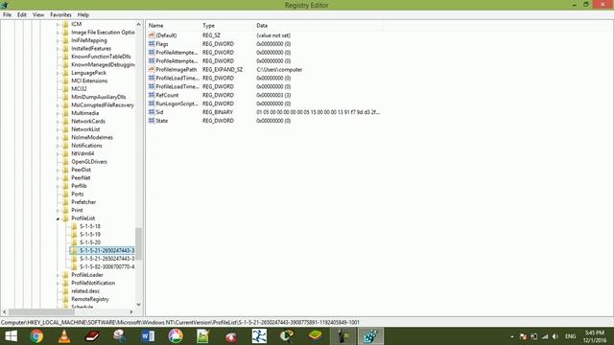Click the OpenGLDrivers folder icon
The width and height of the screenshot is (614, 345).
point(65,162)
